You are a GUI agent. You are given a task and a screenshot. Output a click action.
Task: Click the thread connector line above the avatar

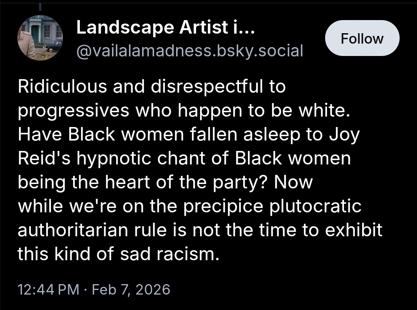40,8
